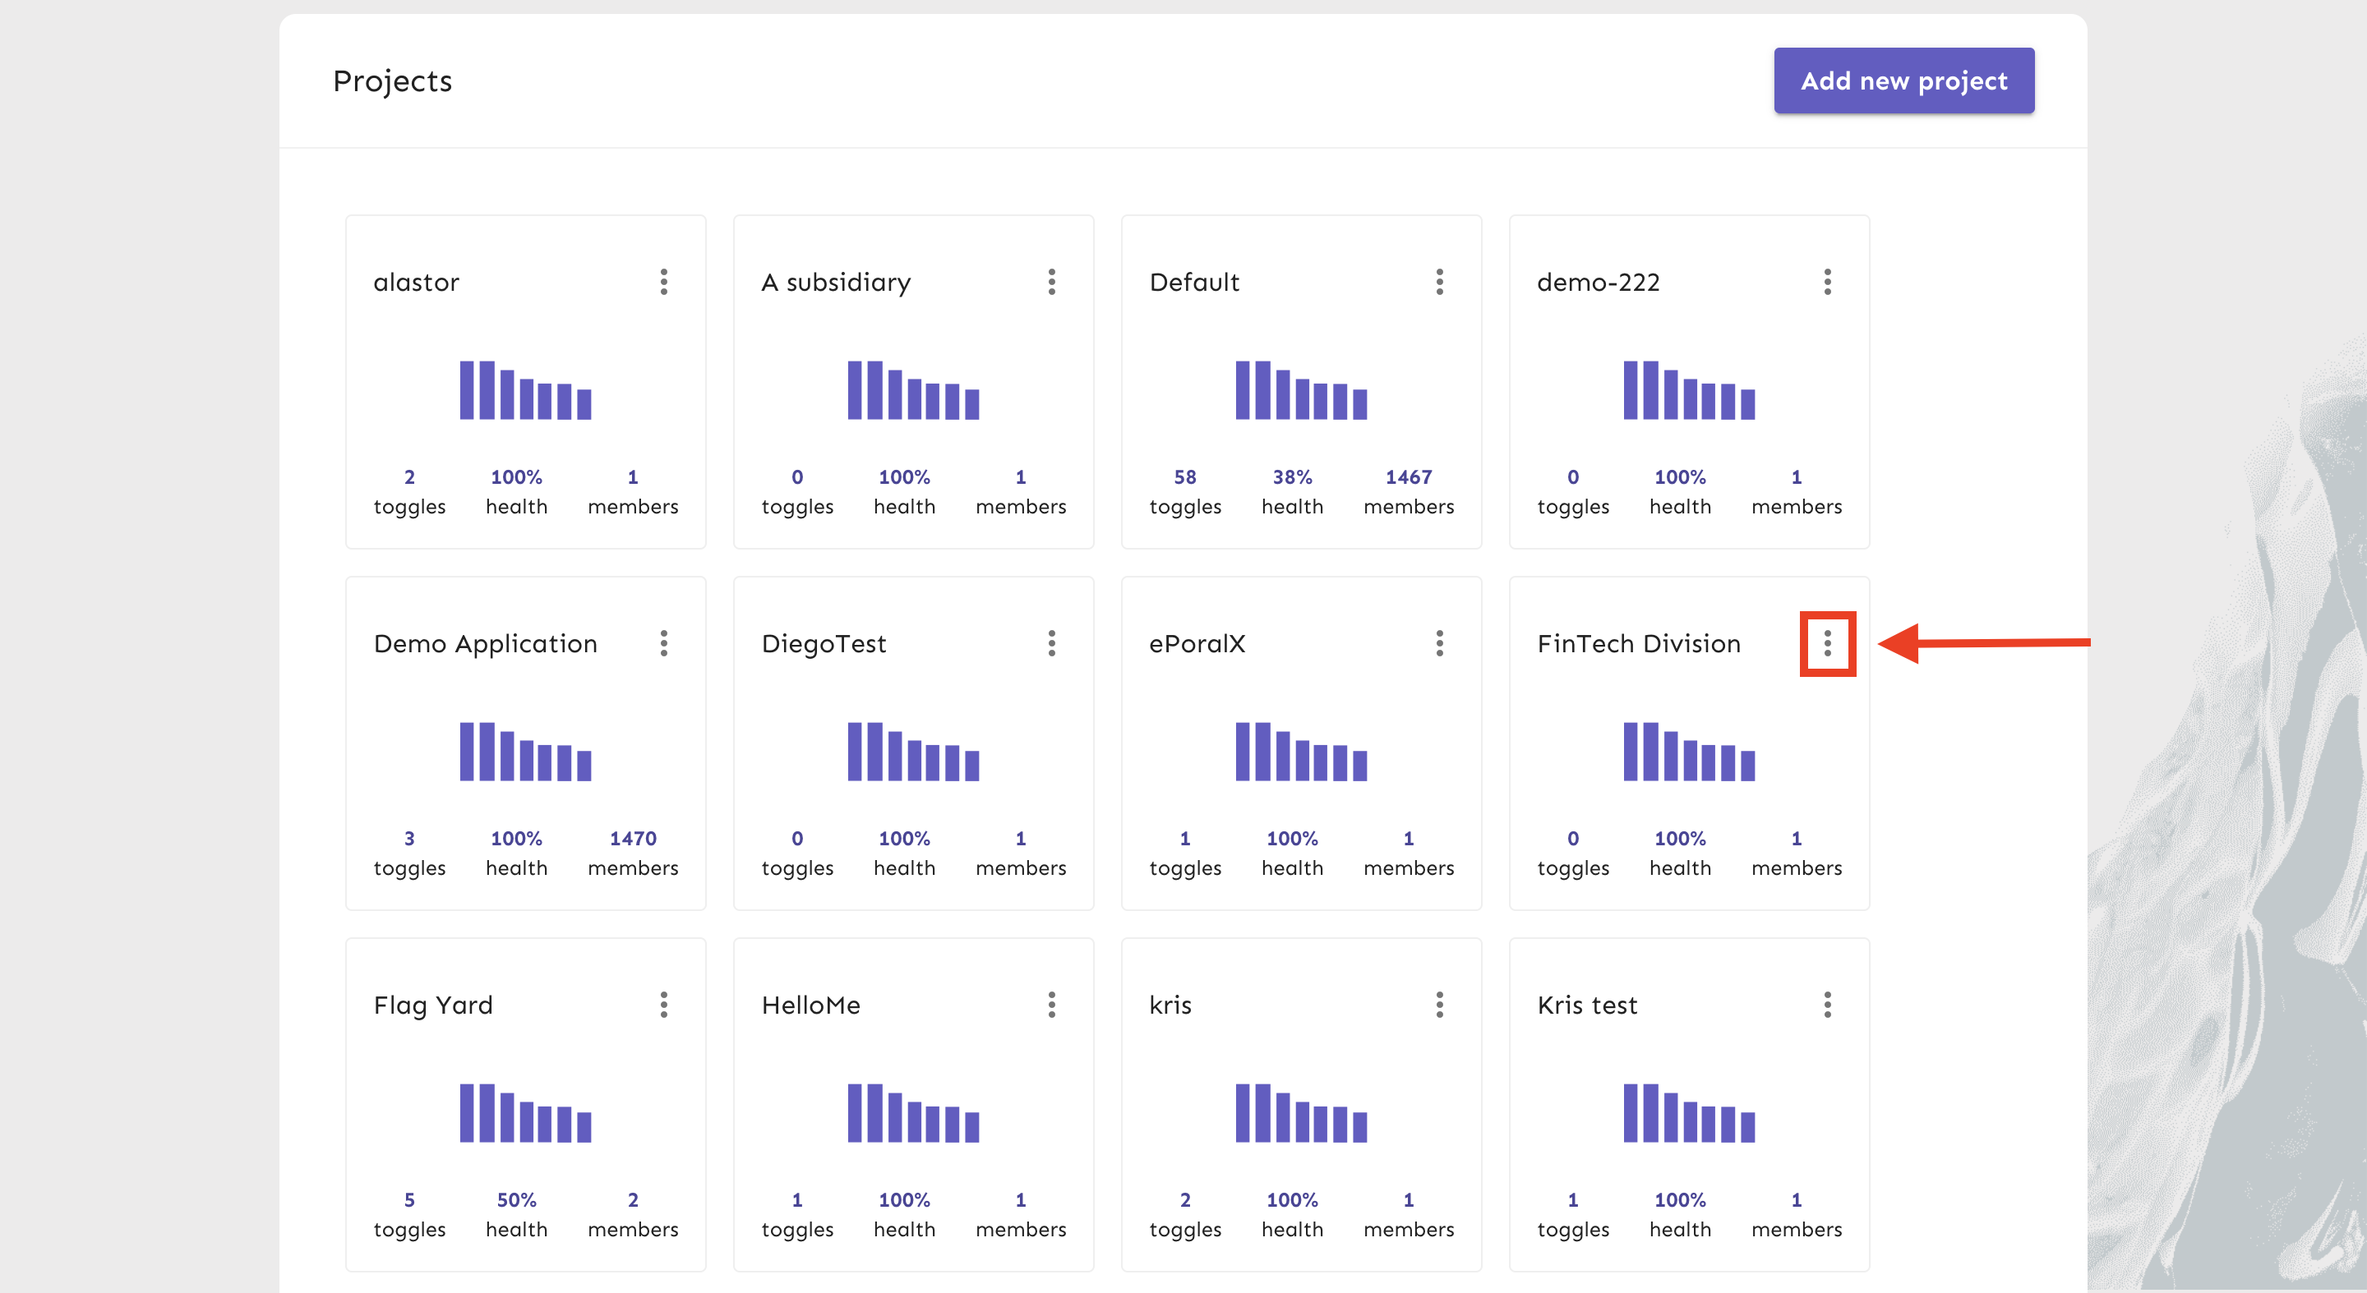Open the FinTech Division card's kebab menu

[1827, 643]
